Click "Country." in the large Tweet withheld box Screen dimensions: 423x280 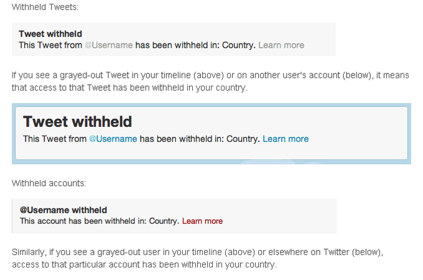[x=243, y=139]
